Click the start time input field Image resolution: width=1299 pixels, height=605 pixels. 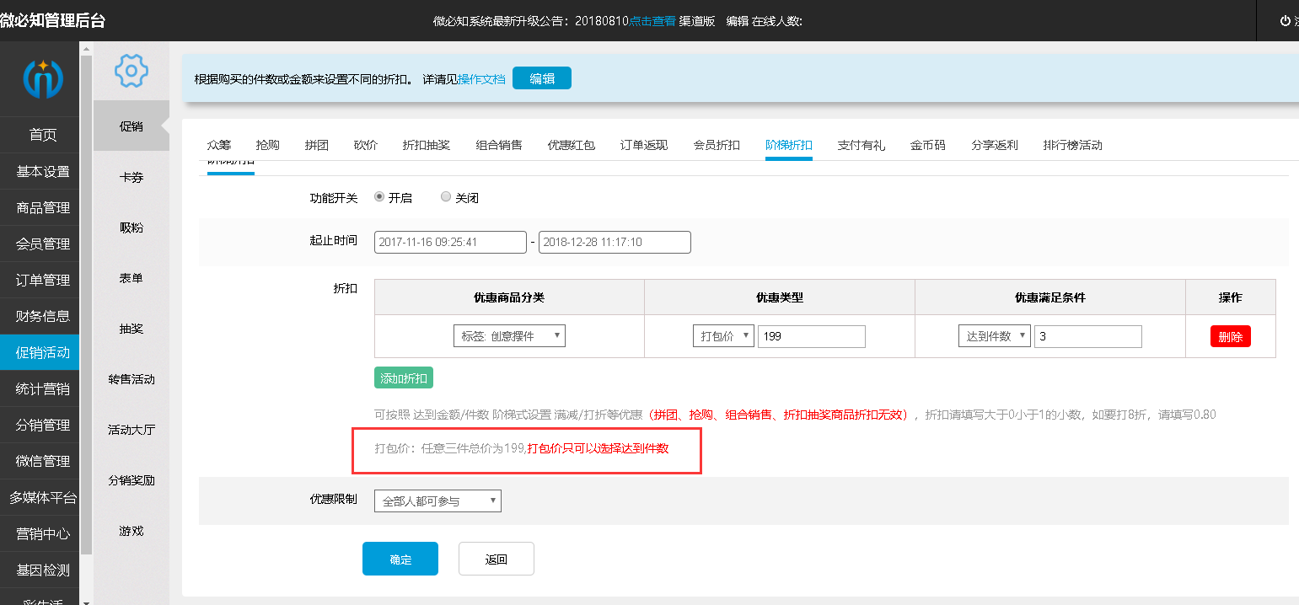(x=450, y=242)
